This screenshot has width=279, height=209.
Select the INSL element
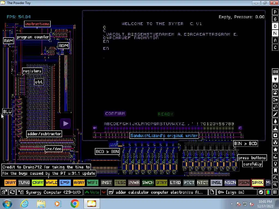[x=216, y=183]
